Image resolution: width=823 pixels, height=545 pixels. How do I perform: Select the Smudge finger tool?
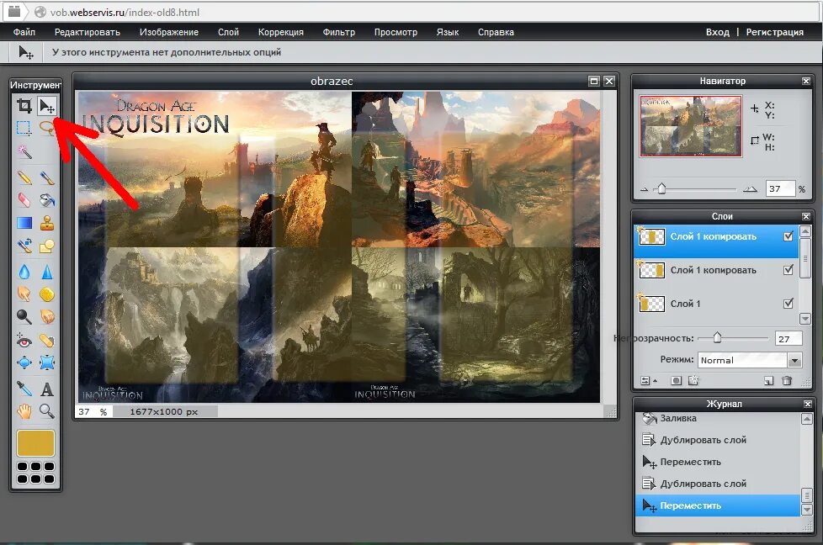[24, 294]
